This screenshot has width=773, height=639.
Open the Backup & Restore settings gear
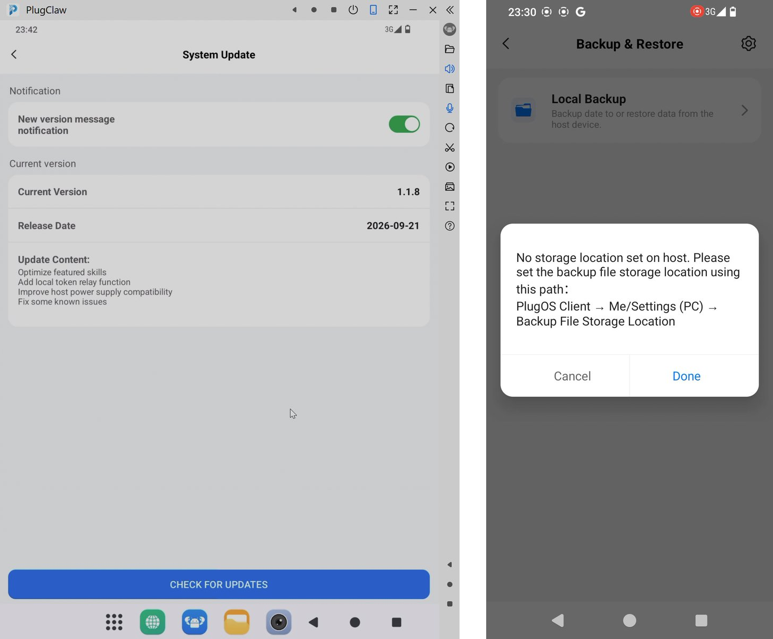(x=748, y=44)
